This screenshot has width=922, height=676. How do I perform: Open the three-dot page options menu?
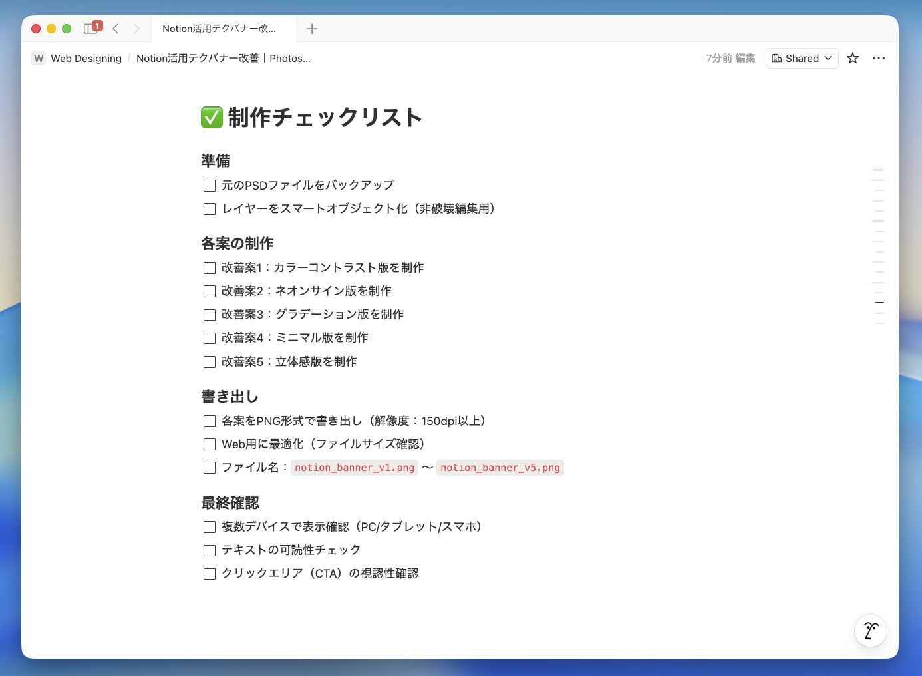879,58
